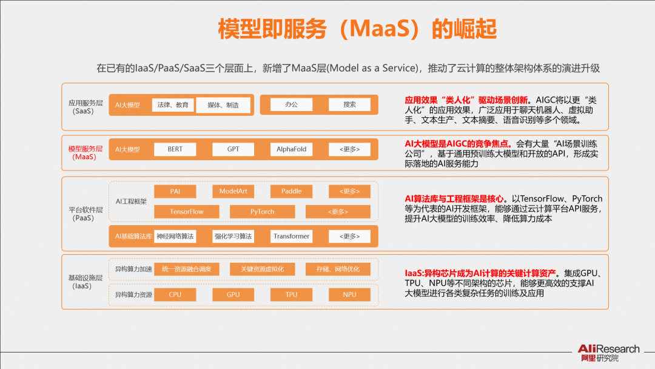The width and height of the screenshot is (655, 369).
Task: Select the 媒体、制造 box
Action: pyautogui.click(x=223, y=105)
